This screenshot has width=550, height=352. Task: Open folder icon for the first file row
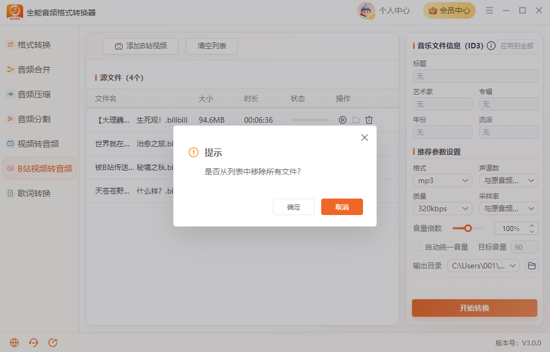click(x=356, y=120)
